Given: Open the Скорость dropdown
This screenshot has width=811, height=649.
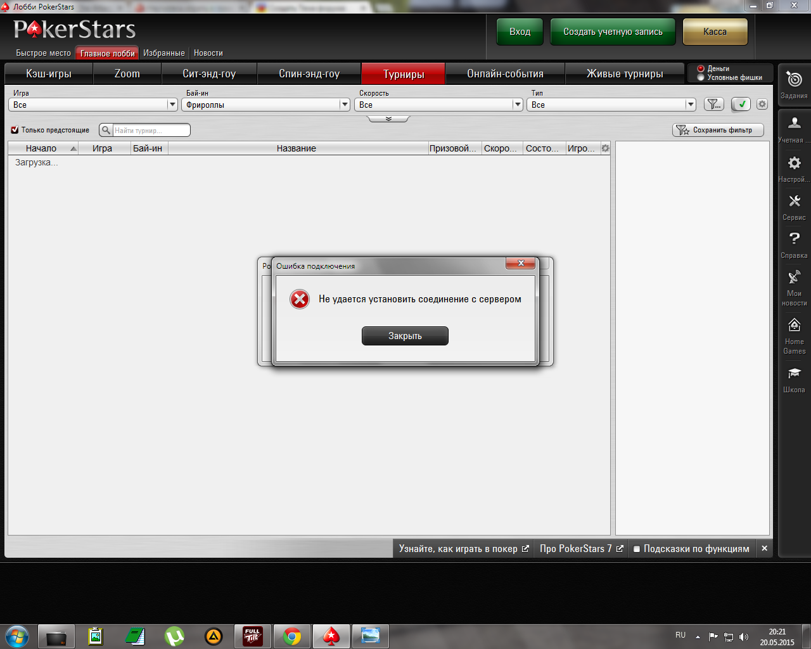Looking at the screenshot, I should tap(439, 105).
